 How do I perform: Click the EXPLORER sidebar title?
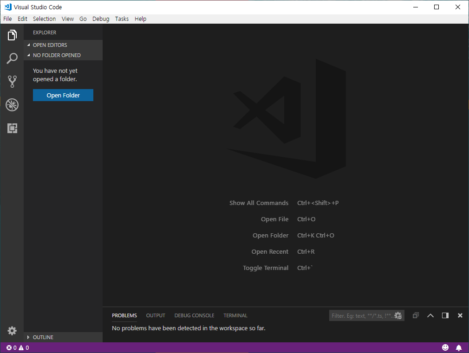point(45,32)
